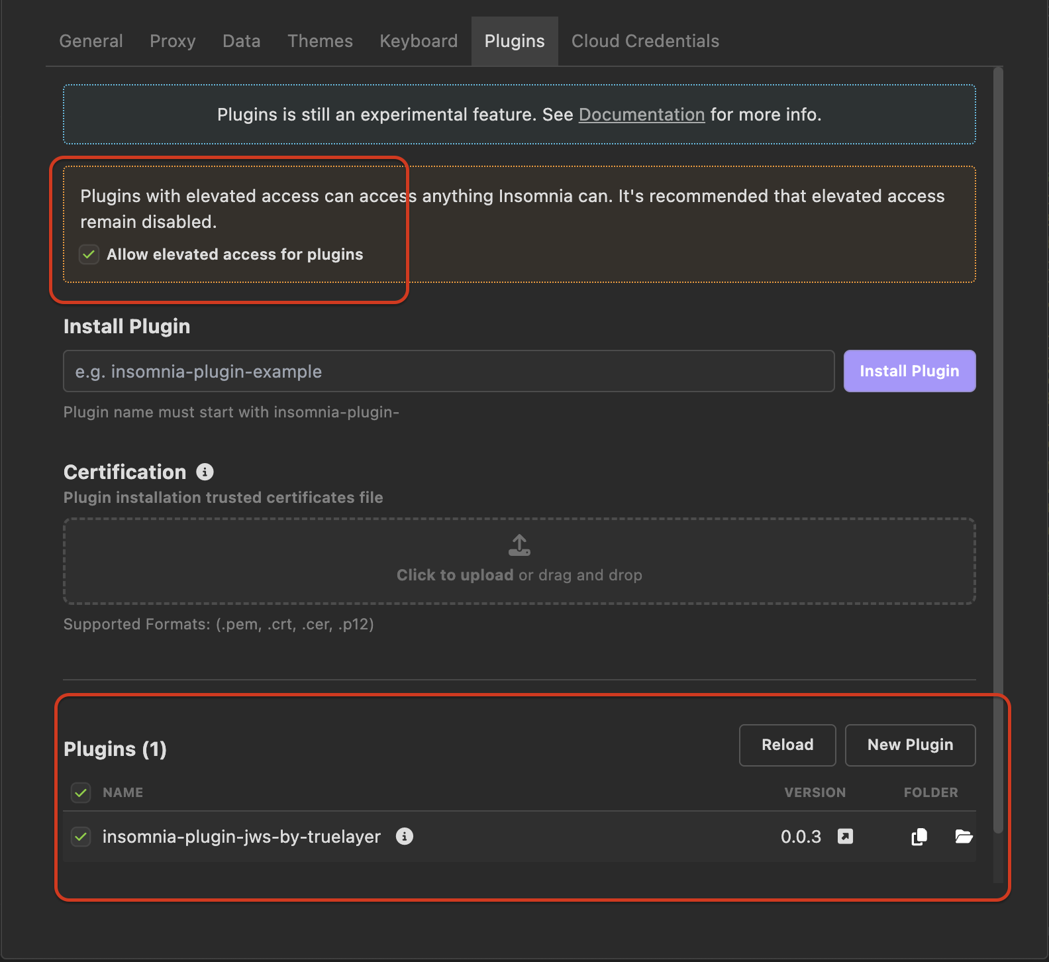Click the Certification heading
1049x962 pixels.
(125, 472)
